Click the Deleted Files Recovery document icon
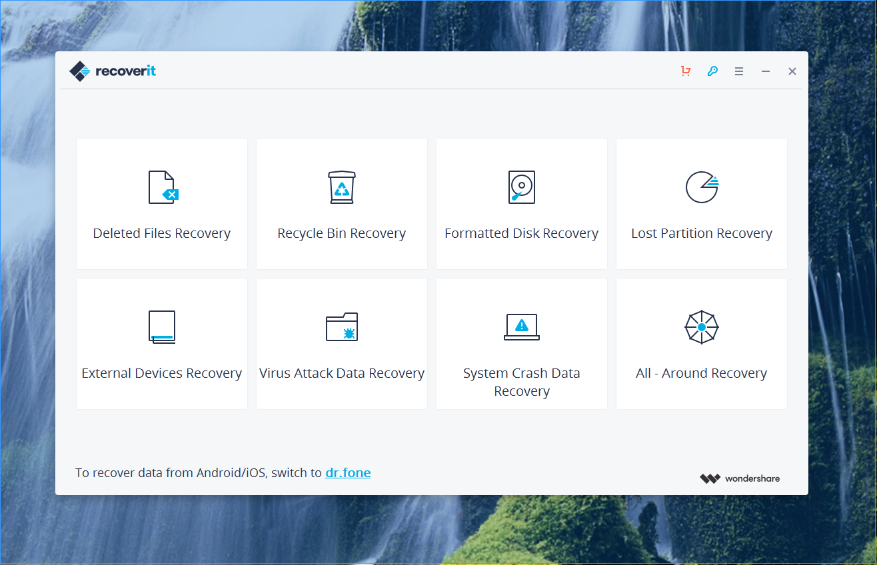Viewport: 877px width, 565px height. click(x=163, y=187)
